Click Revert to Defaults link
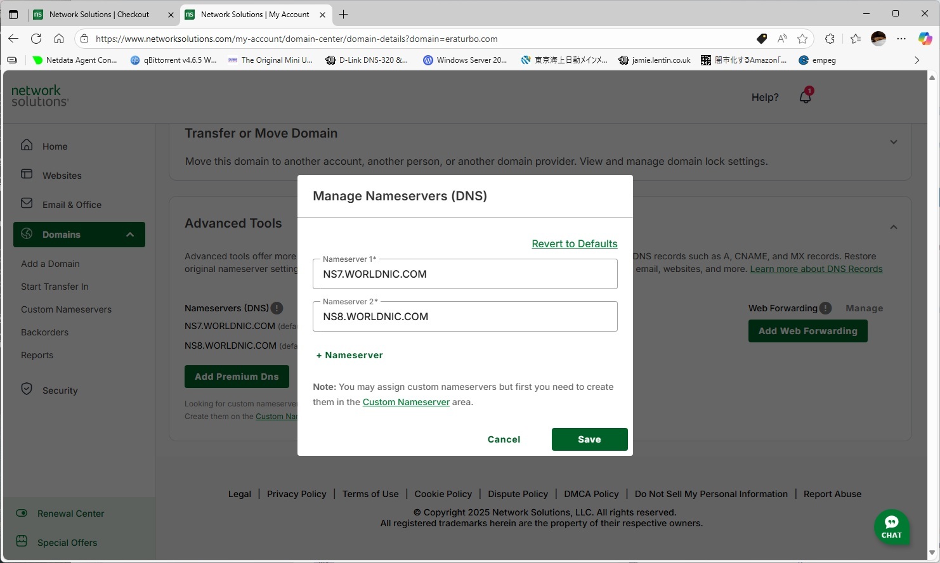This screenshot has width=940, height=563. point(575,244)
